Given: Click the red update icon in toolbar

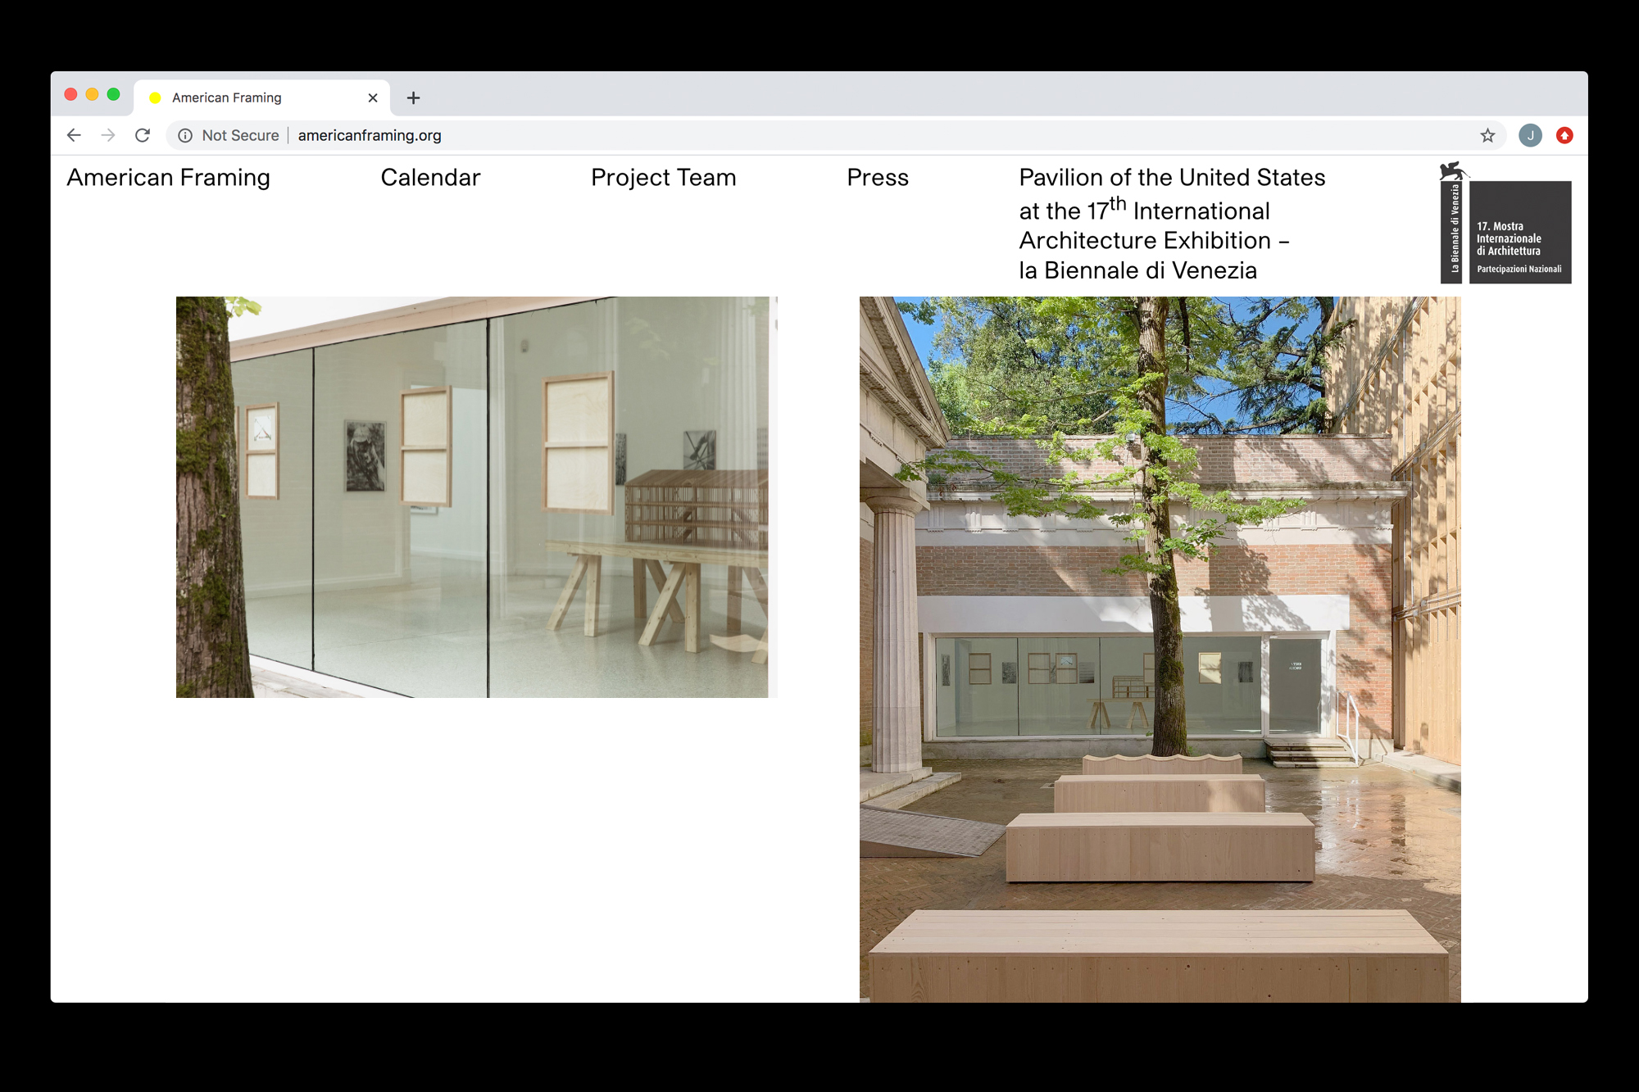Looking at the screenshot, I should coord(1564,135).
